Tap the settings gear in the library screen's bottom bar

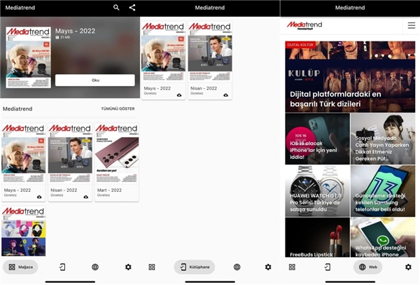pyautogui.click(x=268, y=267)
